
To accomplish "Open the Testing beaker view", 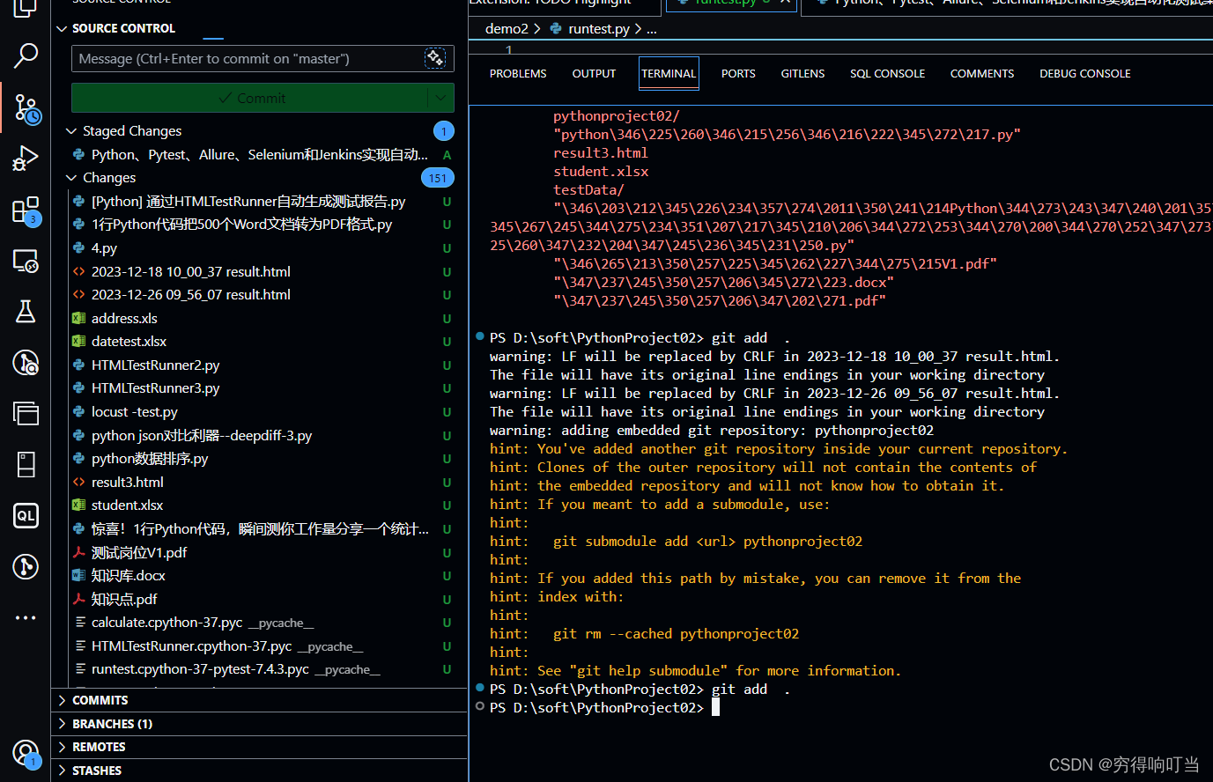I will [25, 311].
